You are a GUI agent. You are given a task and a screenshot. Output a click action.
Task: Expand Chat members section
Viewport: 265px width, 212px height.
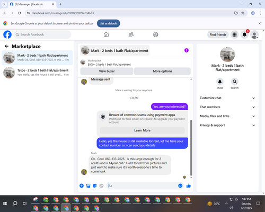[227, 107]
